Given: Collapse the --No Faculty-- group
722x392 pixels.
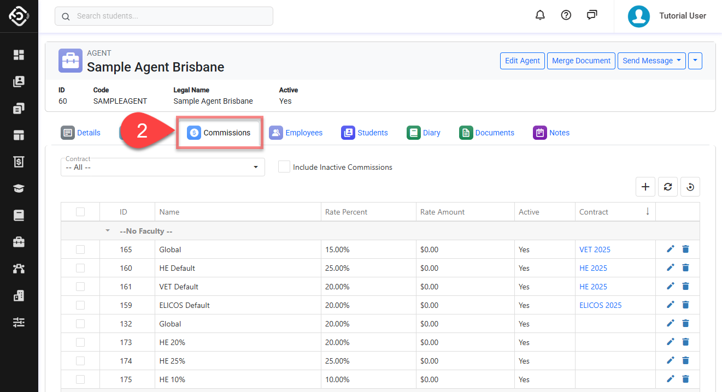Looking at the screenshot, I should [108, 231].
